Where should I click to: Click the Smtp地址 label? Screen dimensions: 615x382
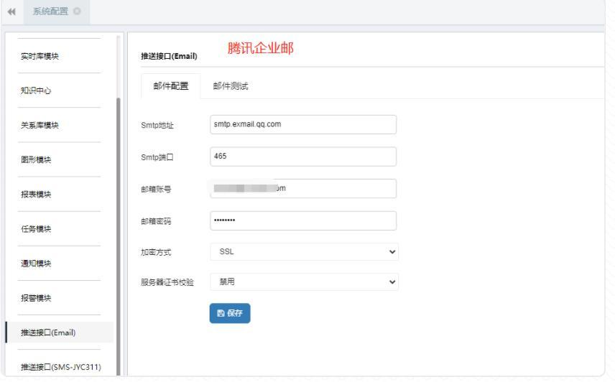[x=157, y=125]
